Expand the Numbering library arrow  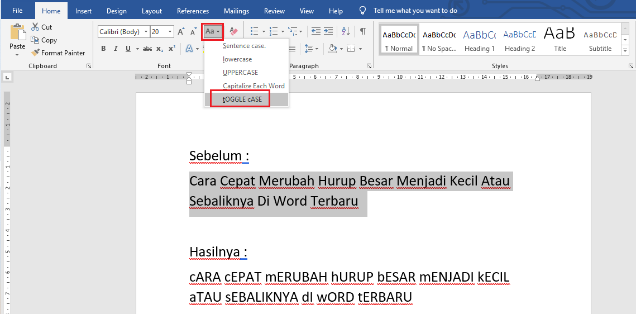(x=283, y=31)
